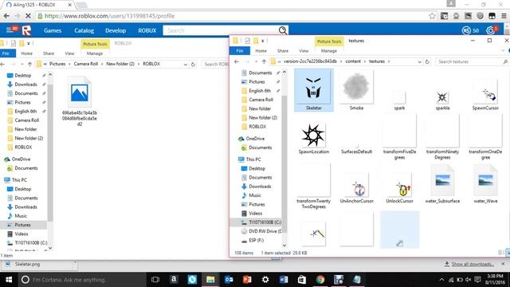Screen dimensions: 510x287
Task: Click Show all downloads link
Action: 473,264
